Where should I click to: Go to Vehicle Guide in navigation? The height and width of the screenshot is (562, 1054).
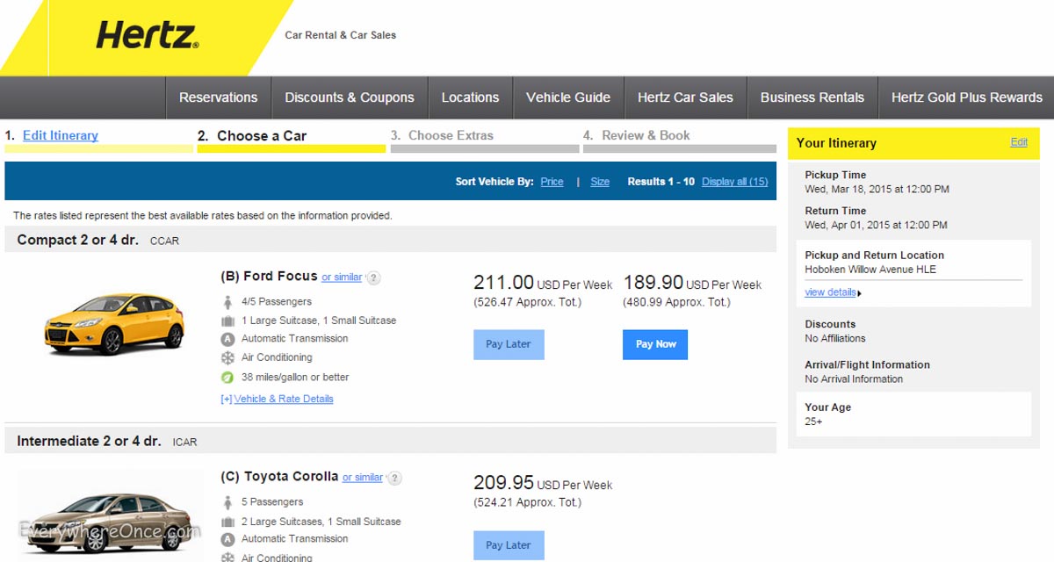click(567, 97)
